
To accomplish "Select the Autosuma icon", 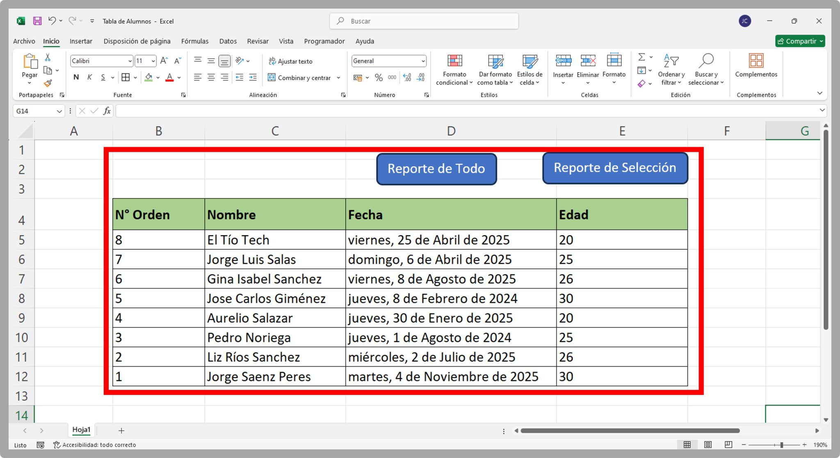I will 642,58.
